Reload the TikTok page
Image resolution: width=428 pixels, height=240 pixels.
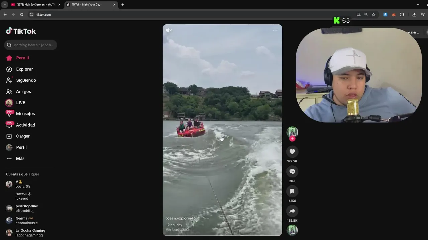(22, 15)
